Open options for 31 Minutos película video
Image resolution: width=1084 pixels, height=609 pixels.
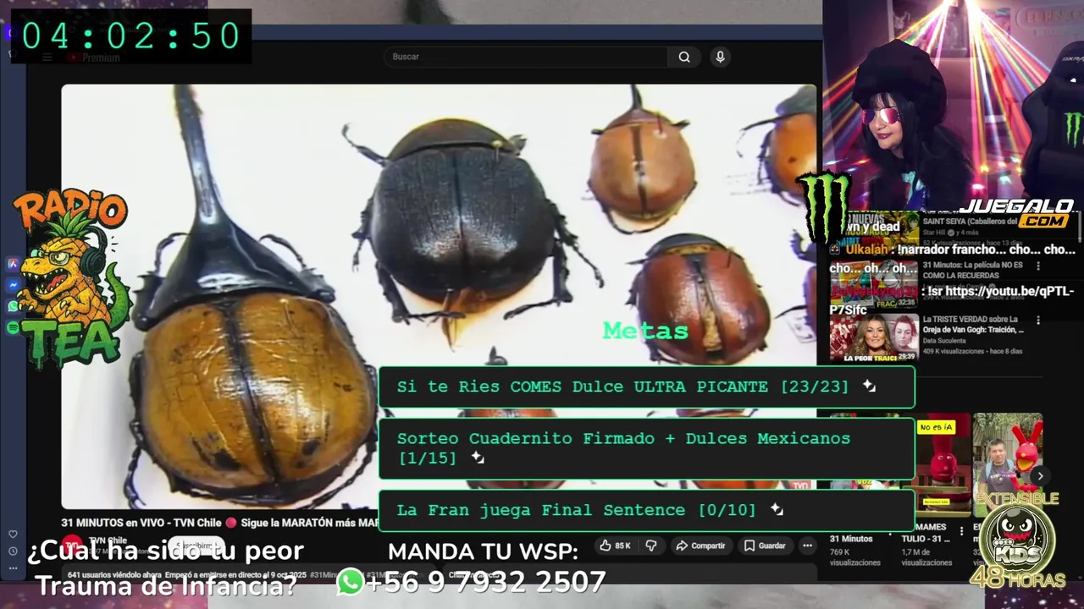pyautogui.click(x=1039, y=266)
